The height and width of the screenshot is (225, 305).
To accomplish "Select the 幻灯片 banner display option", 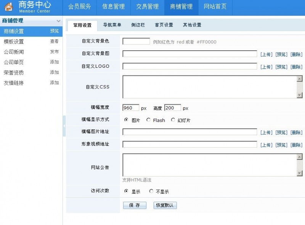I will tap(173, 120).
